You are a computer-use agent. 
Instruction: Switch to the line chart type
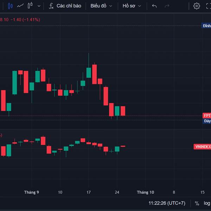pyautogui.click(x=20, y=6)
